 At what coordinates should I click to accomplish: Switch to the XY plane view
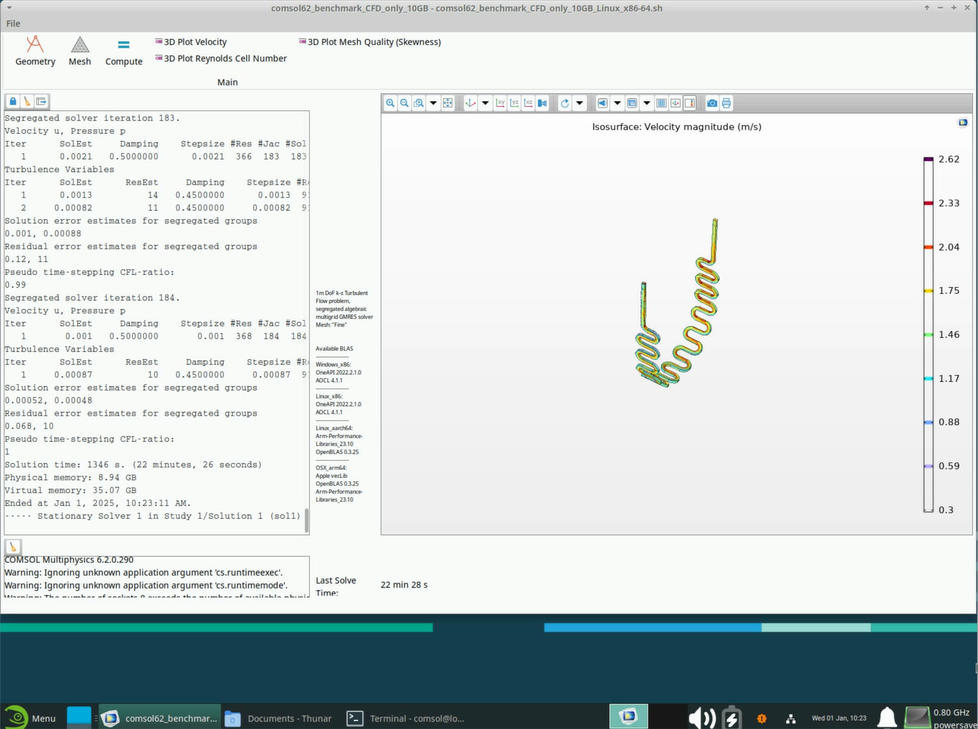(500, 103)
